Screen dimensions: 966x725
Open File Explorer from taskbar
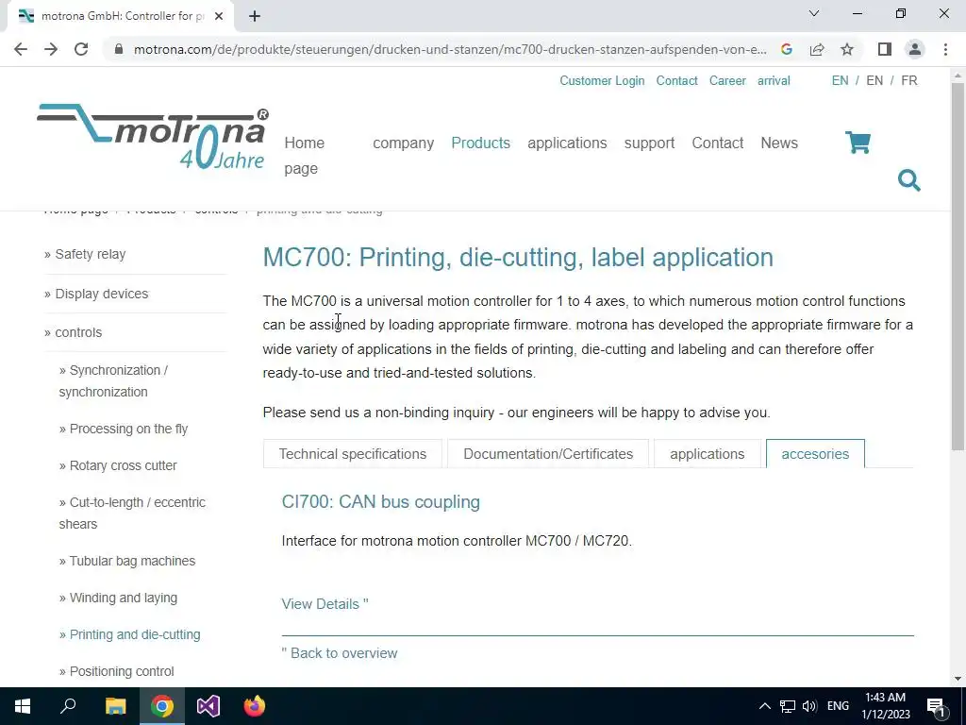pyautogui.click(x=115, y=706)
